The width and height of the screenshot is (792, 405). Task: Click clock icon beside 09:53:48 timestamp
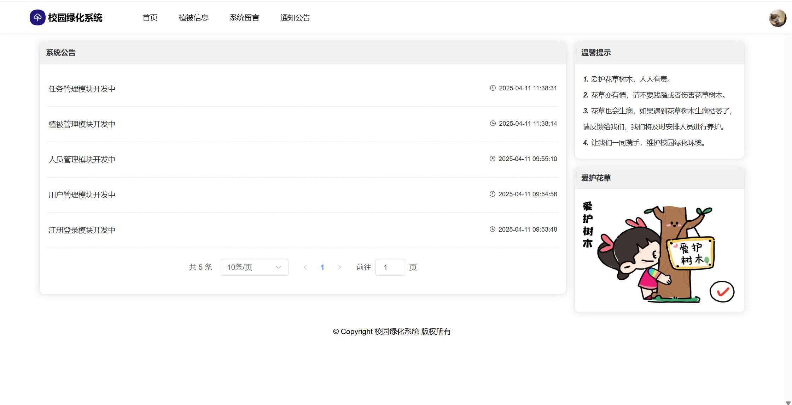coord(493,229)
